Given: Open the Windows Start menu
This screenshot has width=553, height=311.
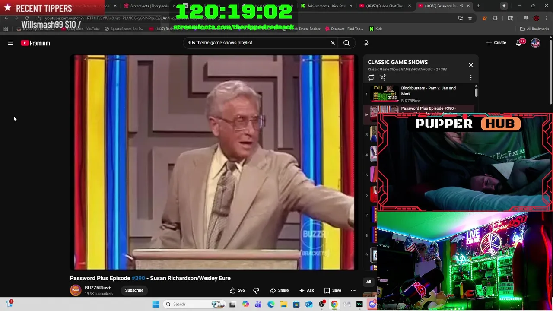Looking at the screenshot, I should [x=156, y=304].
